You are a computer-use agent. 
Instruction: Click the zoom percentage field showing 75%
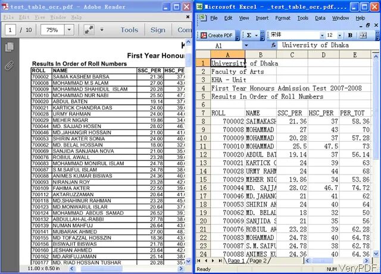point(52,30)
